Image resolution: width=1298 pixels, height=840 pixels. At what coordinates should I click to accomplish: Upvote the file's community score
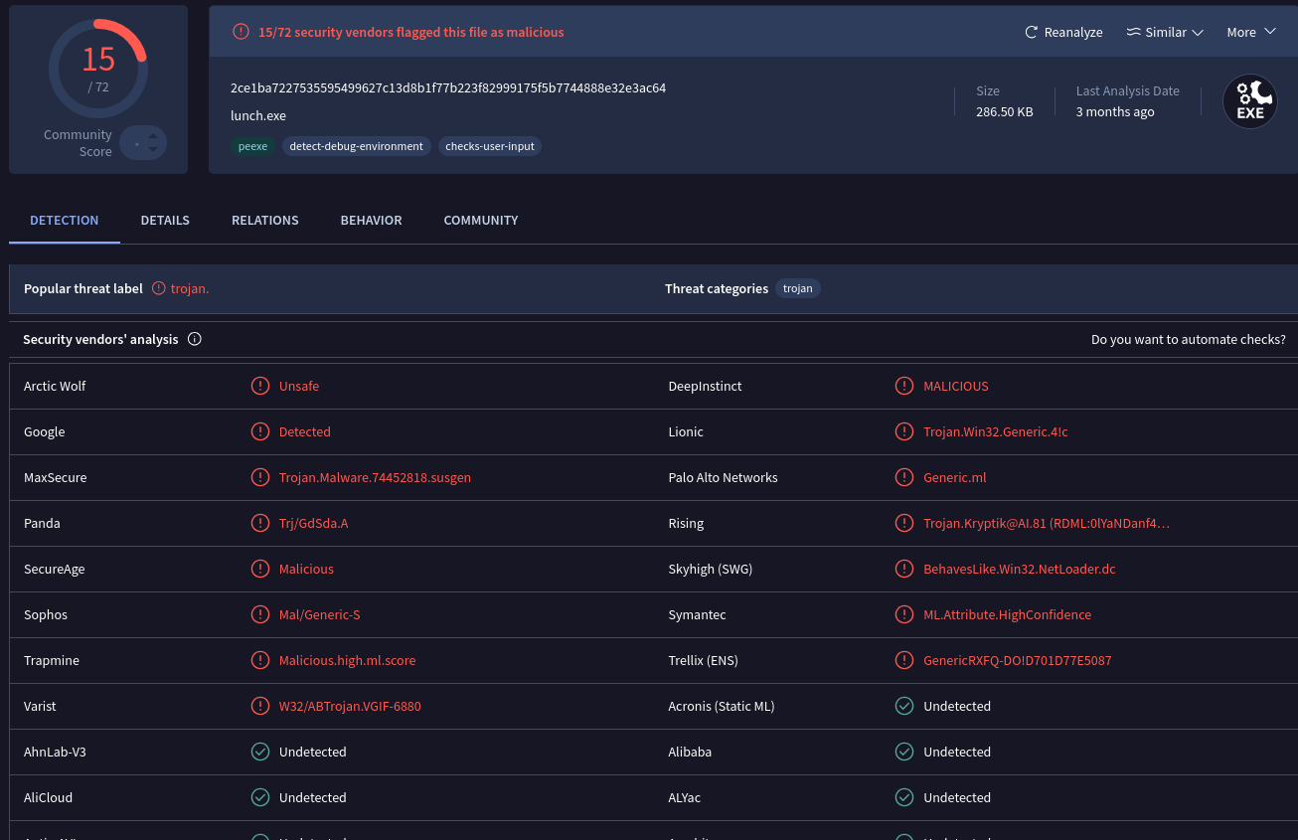click(x=153, y=135)
